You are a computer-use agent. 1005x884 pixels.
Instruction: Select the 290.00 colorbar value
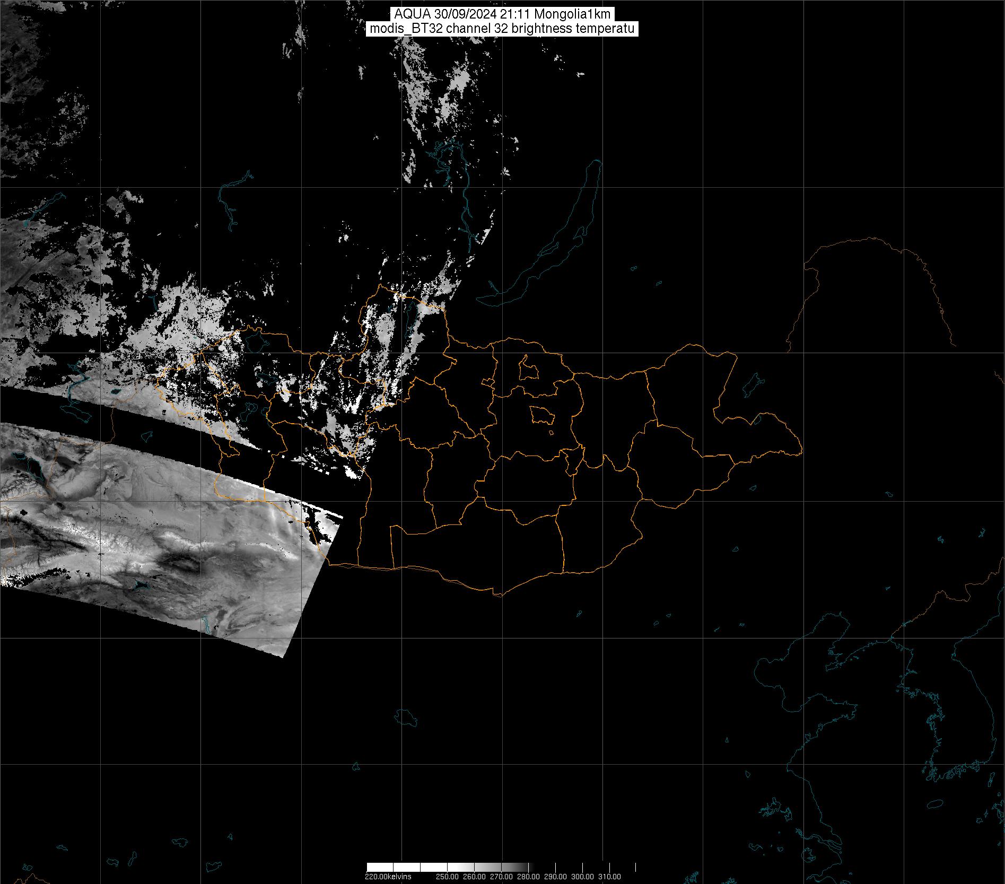(555, 876)
